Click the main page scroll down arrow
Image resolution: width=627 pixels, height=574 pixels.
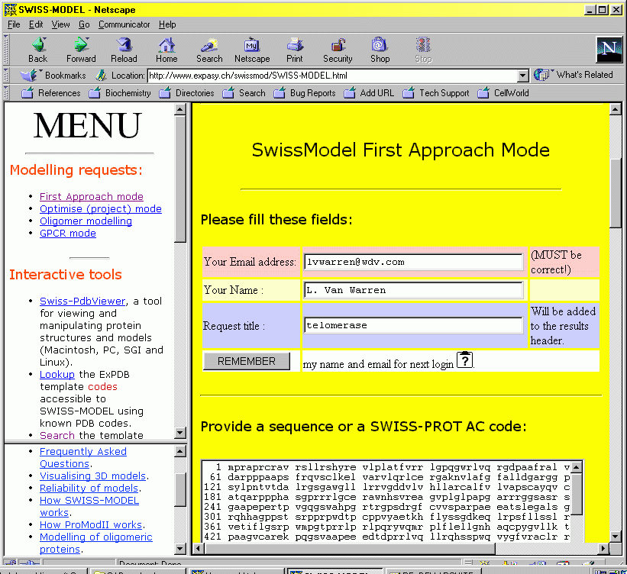(x=615, y=537)
